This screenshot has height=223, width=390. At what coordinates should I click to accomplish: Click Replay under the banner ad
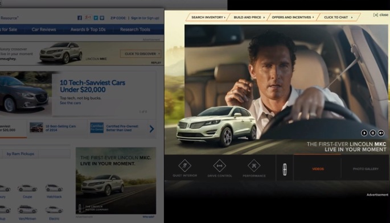tap(156, 63)
